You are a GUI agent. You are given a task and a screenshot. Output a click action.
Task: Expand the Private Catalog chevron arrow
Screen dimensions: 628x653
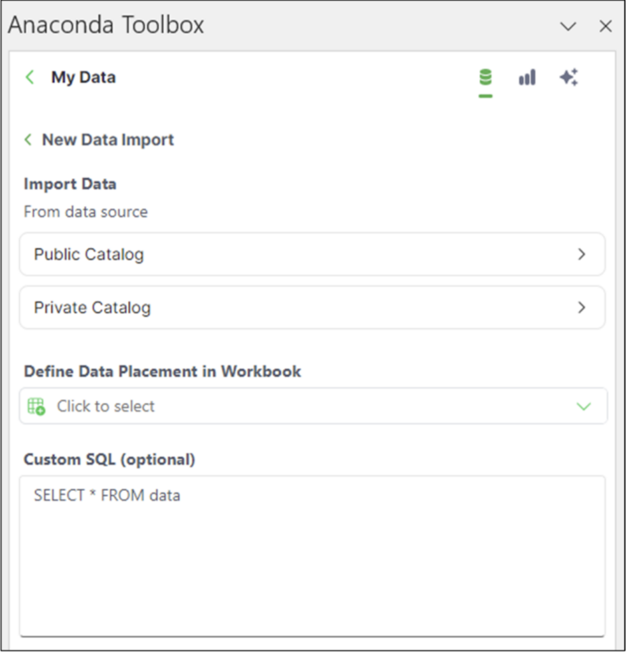581,308
